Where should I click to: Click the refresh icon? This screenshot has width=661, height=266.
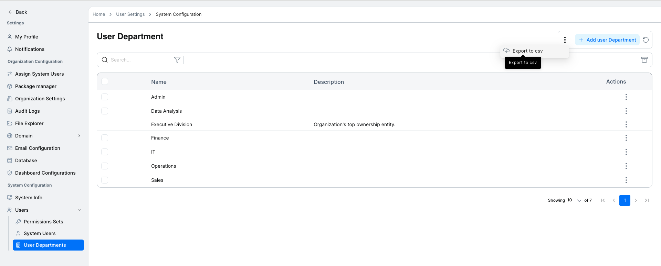646,40
